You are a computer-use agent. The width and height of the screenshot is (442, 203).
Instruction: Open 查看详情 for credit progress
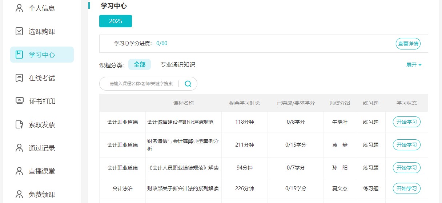tap(408, 44)
